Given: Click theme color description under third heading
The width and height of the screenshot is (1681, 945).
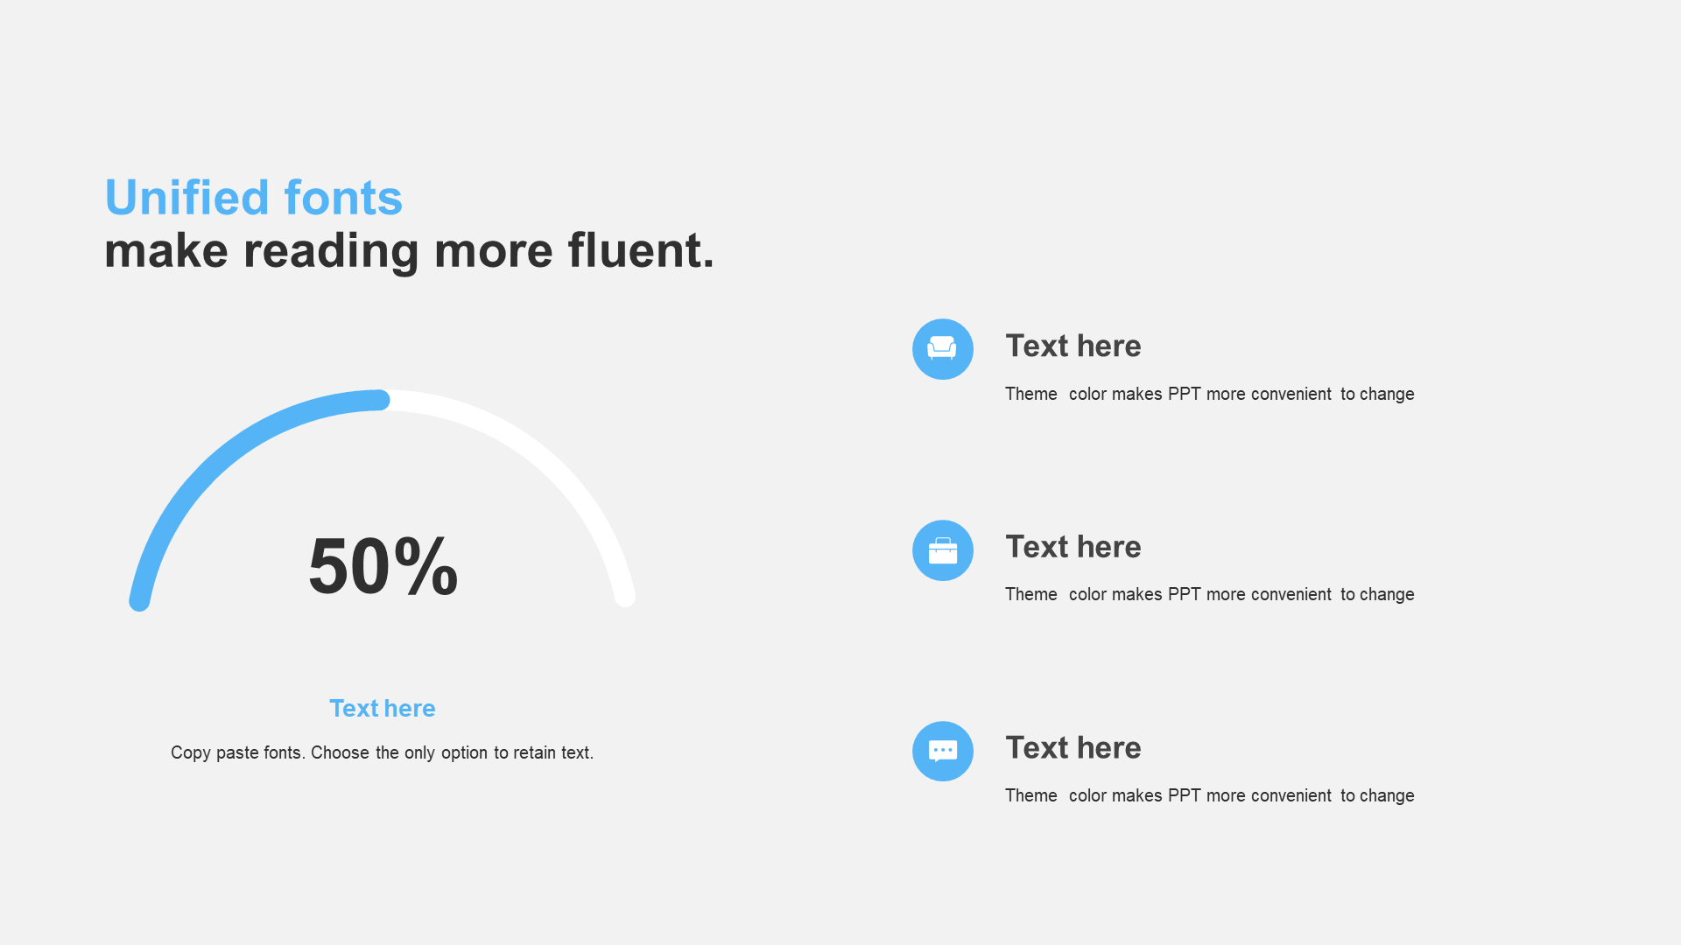Looking at the screenshot, I should point(1210,796).
